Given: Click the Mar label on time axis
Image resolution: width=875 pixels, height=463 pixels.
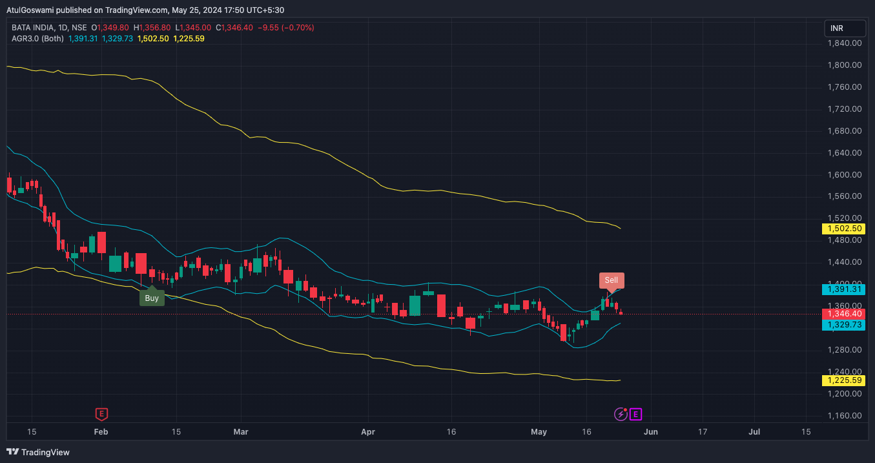Looking at the screenshot, I should click(x=241, y=431).
